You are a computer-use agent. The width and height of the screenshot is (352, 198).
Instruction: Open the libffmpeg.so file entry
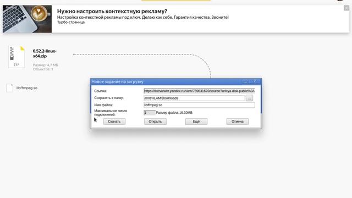pos(27,88)
